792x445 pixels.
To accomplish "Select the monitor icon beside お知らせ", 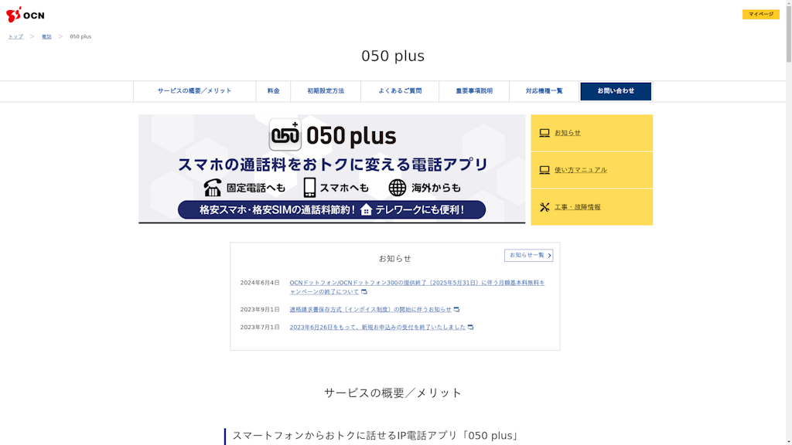I will [544, 132].
